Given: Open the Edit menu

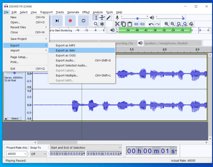Looking at the screenshot, I should pos(14,12).
